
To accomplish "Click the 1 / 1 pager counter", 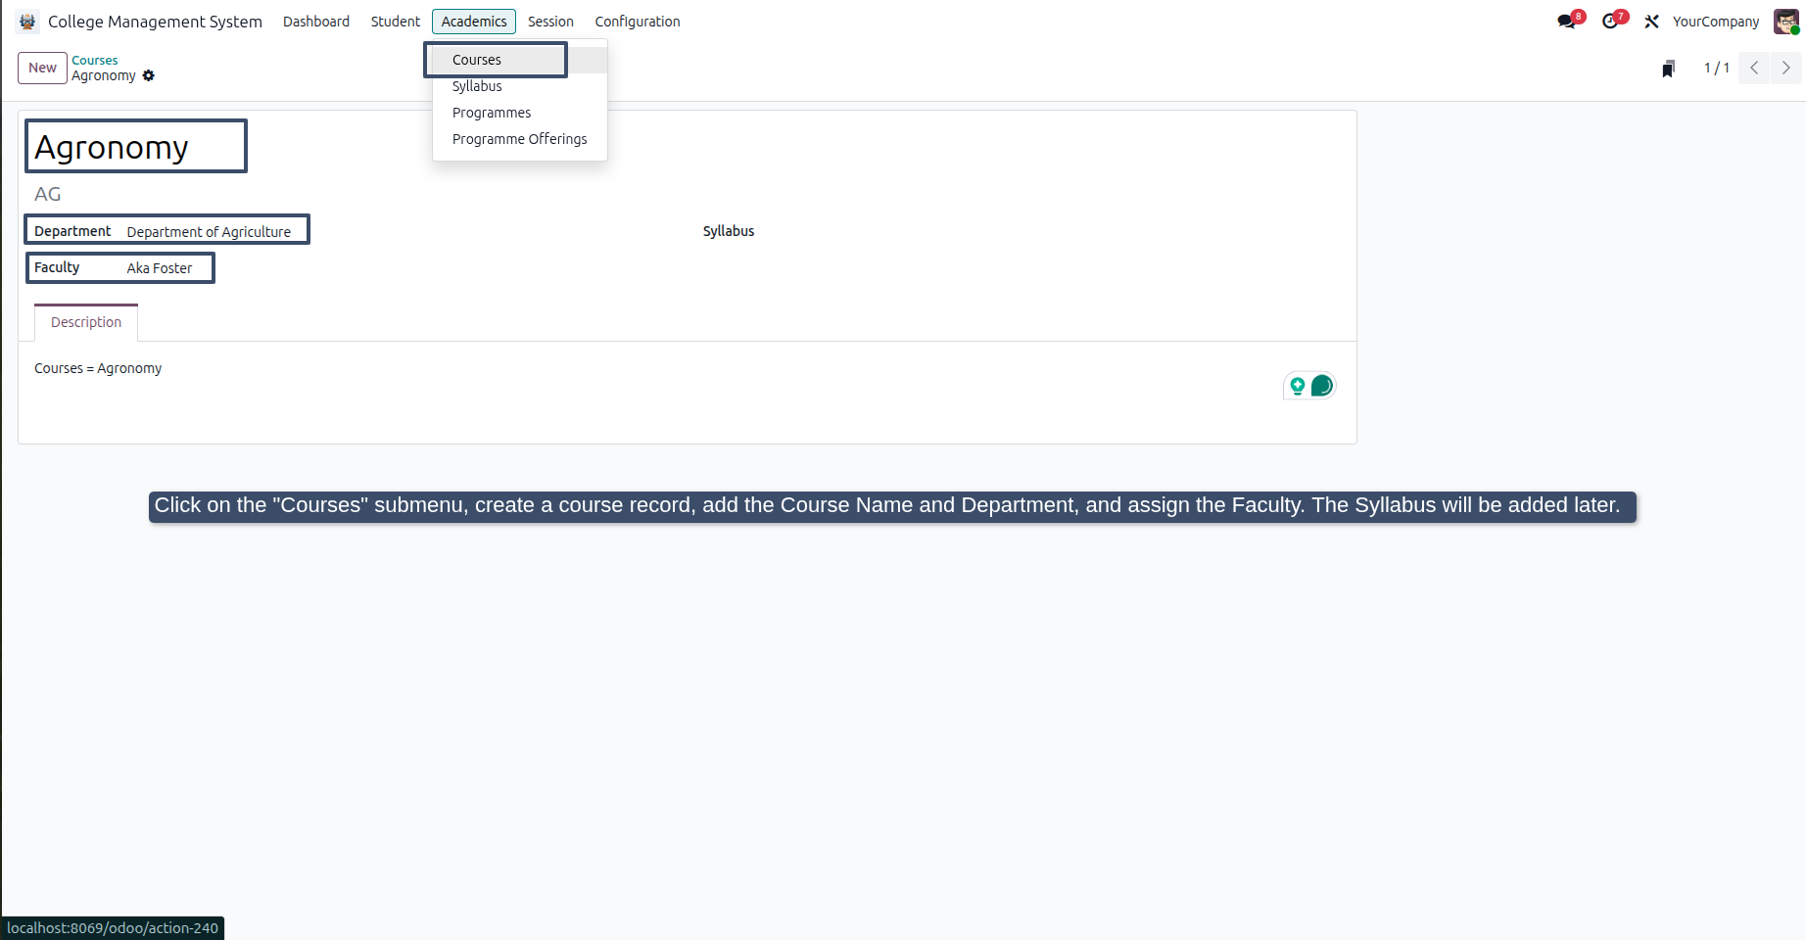I will 1717,68.
